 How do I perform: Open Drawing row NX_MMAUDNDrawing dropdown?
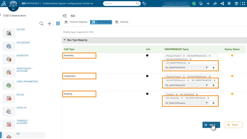coord(186,103)
